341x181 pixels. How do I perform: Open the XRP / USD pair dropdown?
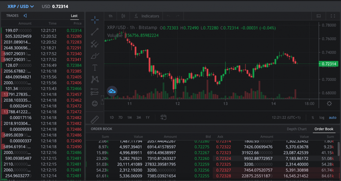(x=20, y=6)
